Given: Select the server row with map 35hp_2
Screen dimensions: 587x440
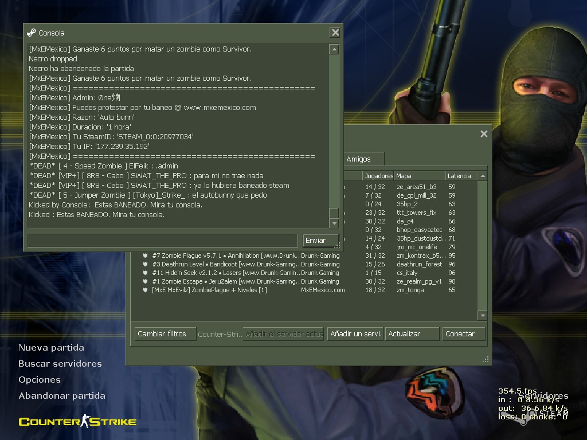Looking at the screenshot, I should click(410, 204).
